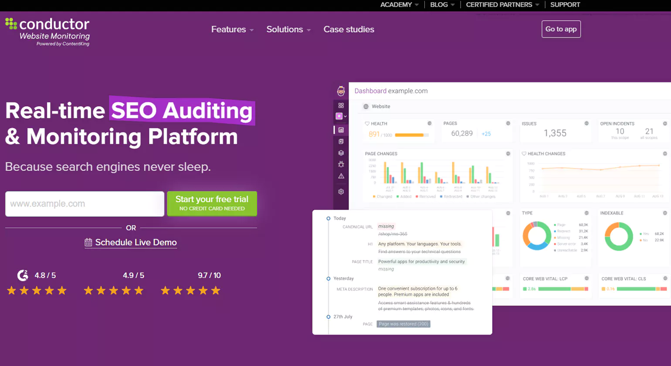Open the warning triangle alerts icon
This screenshot has height=366, width=671.
tap(341, 176)
